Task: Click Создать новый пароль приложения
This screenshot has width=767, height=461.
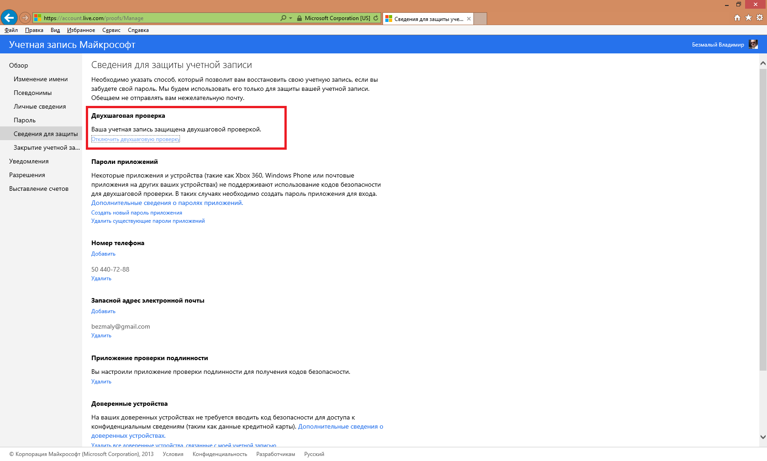Action: pyautogui.click(x=137, y=213)
